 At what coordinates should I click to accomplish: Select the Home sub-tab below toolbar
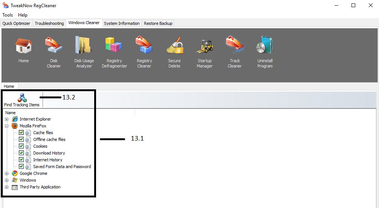[9, 86]
